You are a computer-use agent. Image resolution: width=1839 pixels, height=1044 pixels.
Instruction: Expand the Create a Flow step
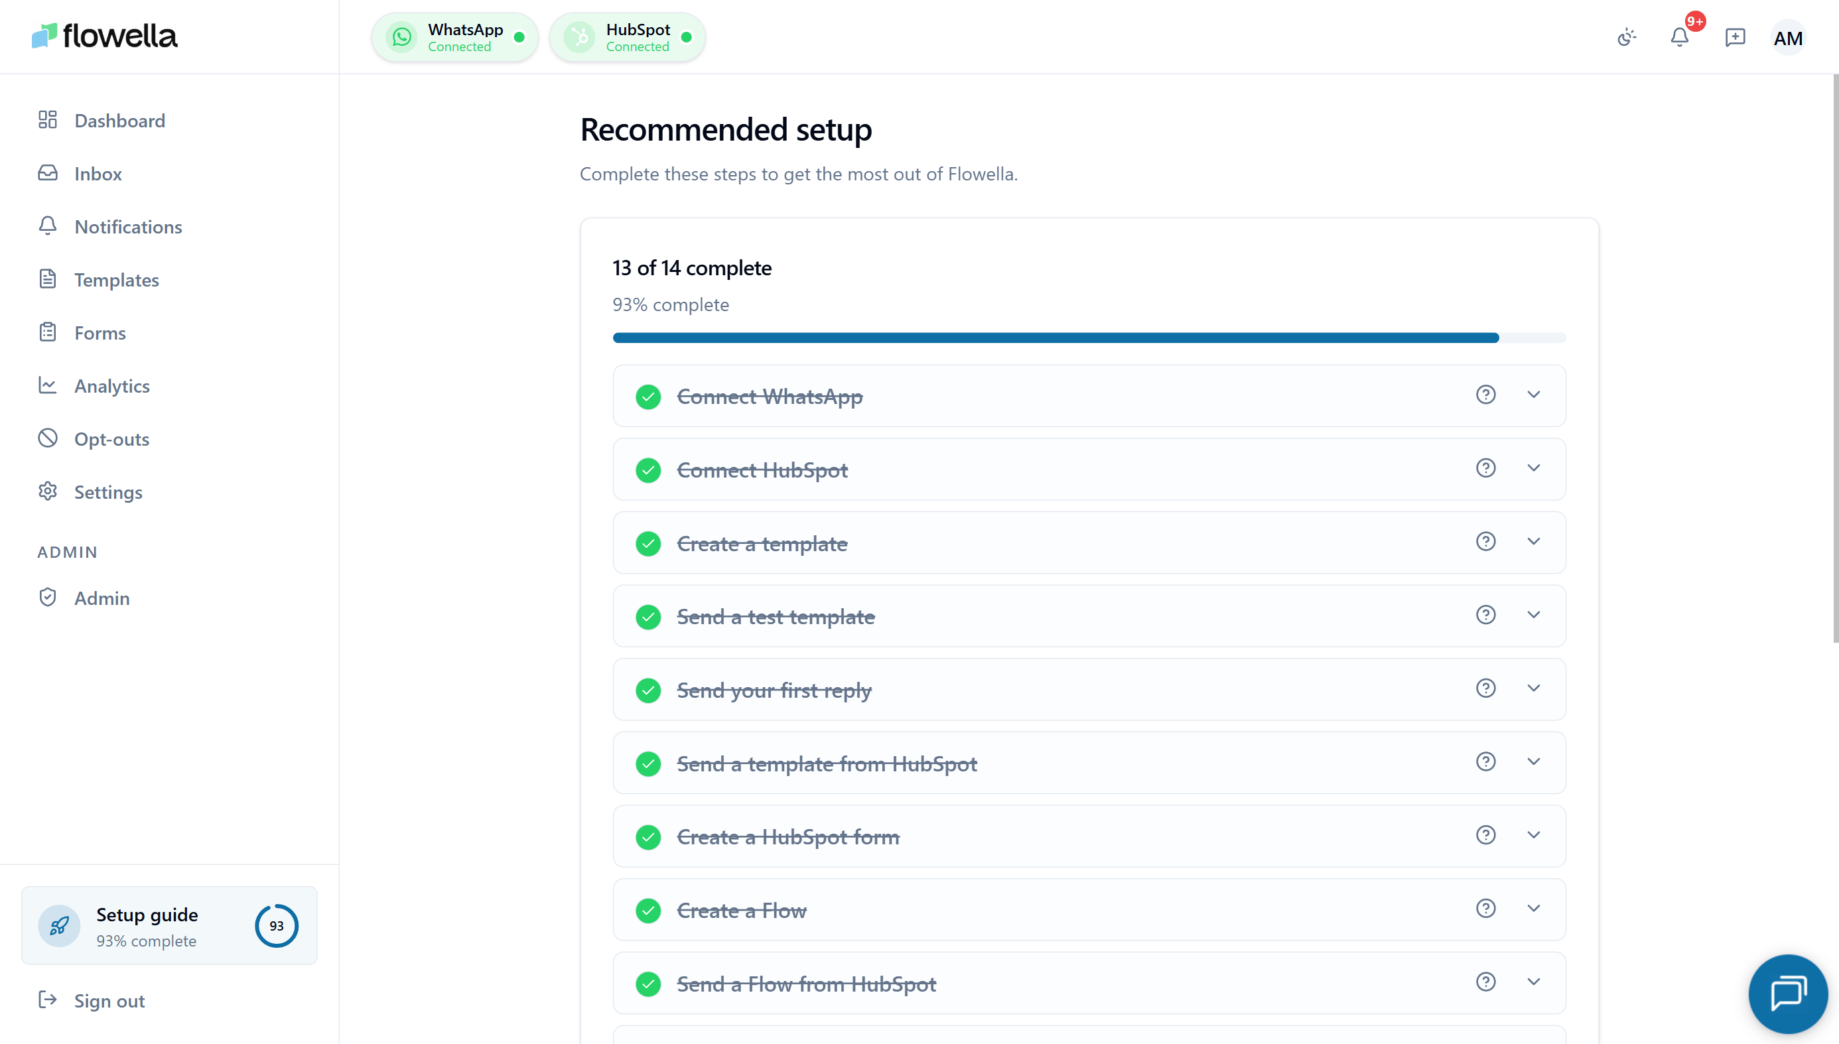point(1534,909)
